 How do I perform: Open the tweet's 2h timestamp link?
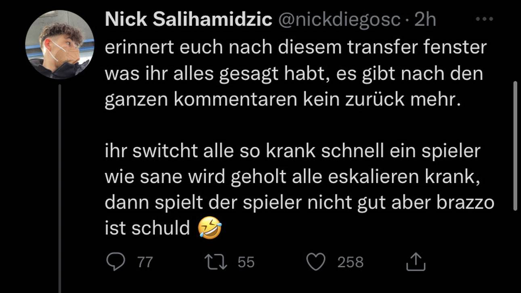[x=426, y=20]
